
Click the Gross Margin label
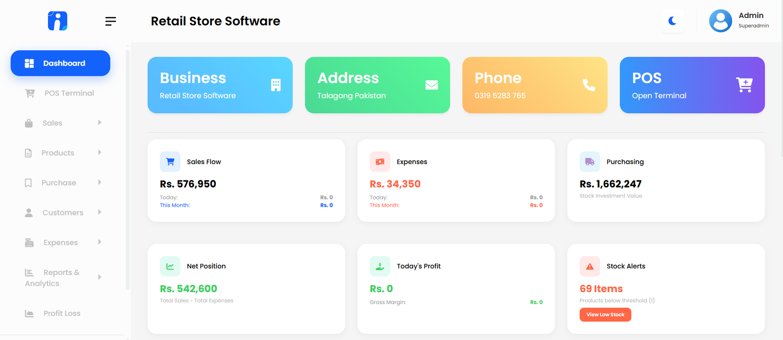388,302
